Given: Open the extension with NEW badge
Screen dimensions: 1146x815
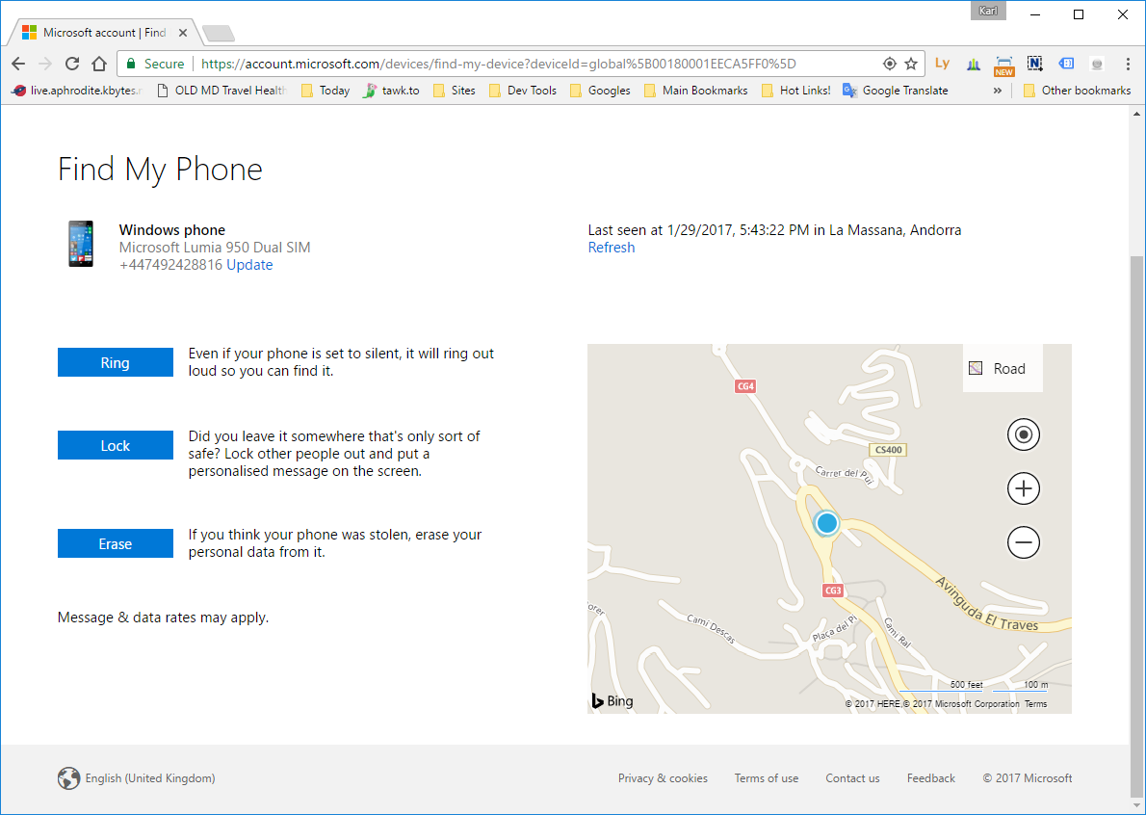Looking at the screenshot, I should (1004, 66).
